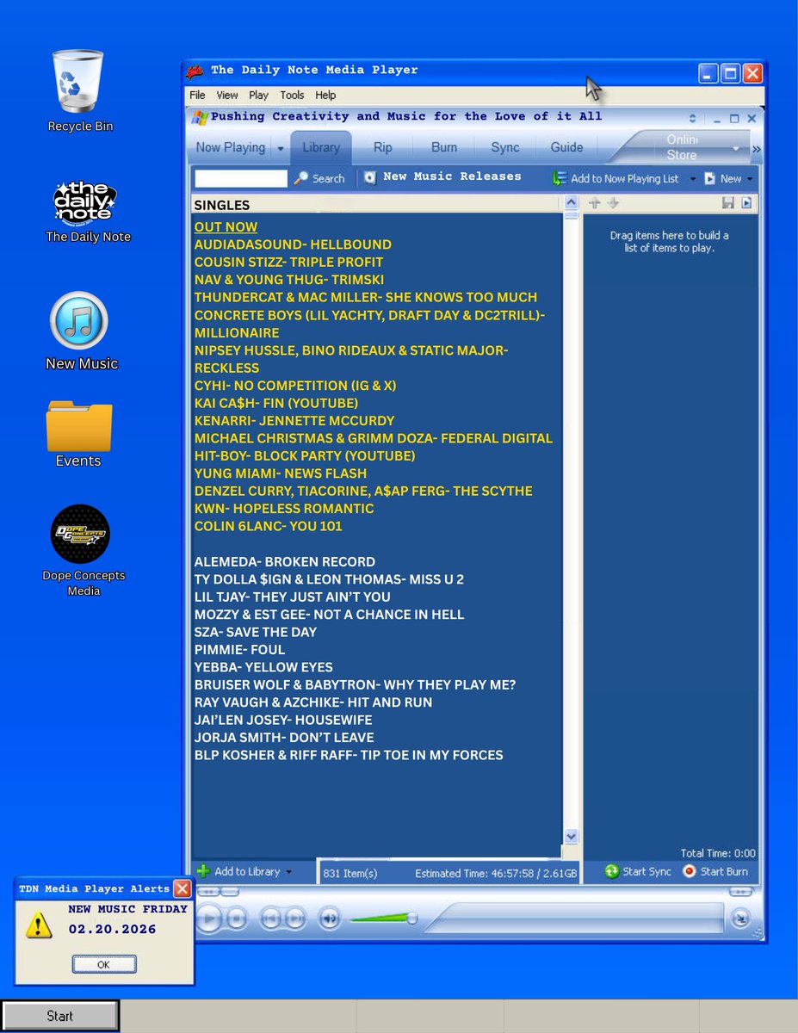Select YUNG MIAMI- NEWS FLASH entry

click(281, 473)
